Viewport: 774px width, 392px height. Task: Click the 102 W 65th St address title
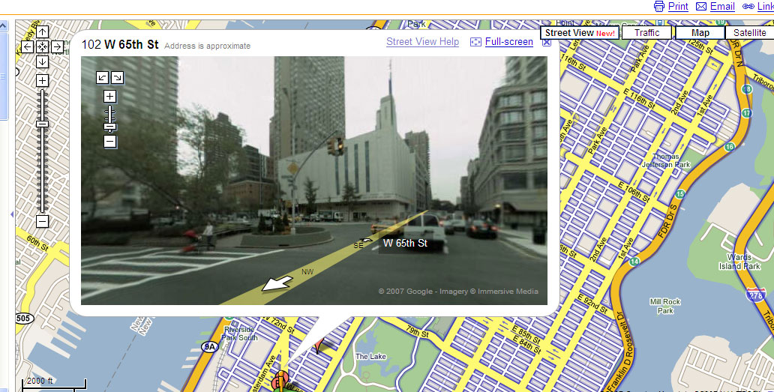click(120, 44)
